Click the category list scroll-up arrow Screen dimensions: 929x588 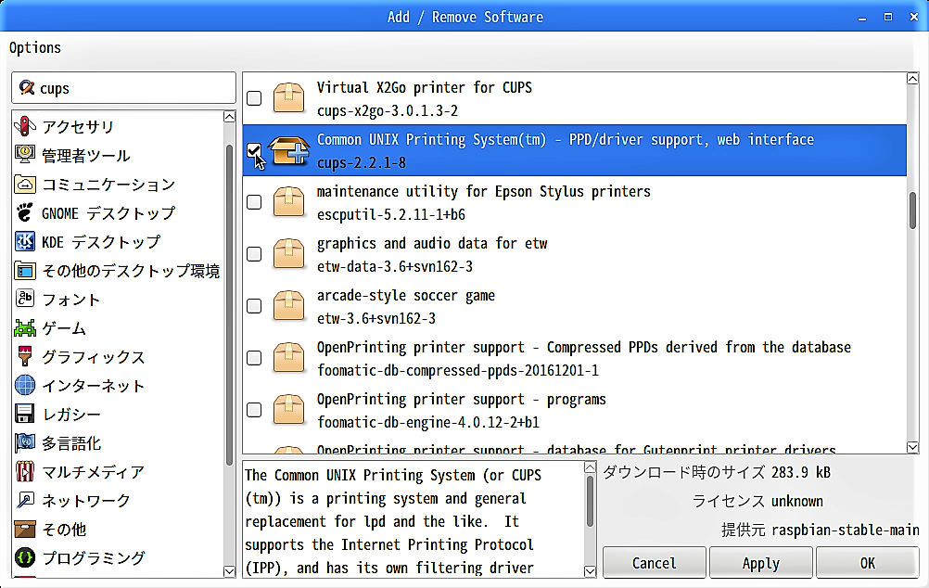coord(229,117)
